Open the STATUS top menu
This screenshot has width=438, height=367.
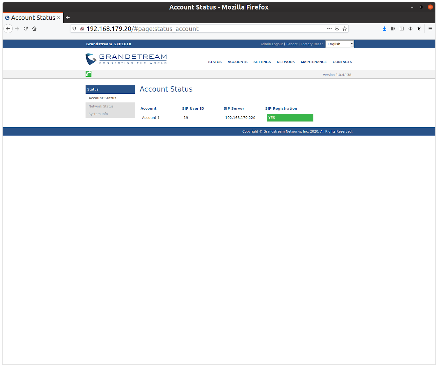coord(215,62)
